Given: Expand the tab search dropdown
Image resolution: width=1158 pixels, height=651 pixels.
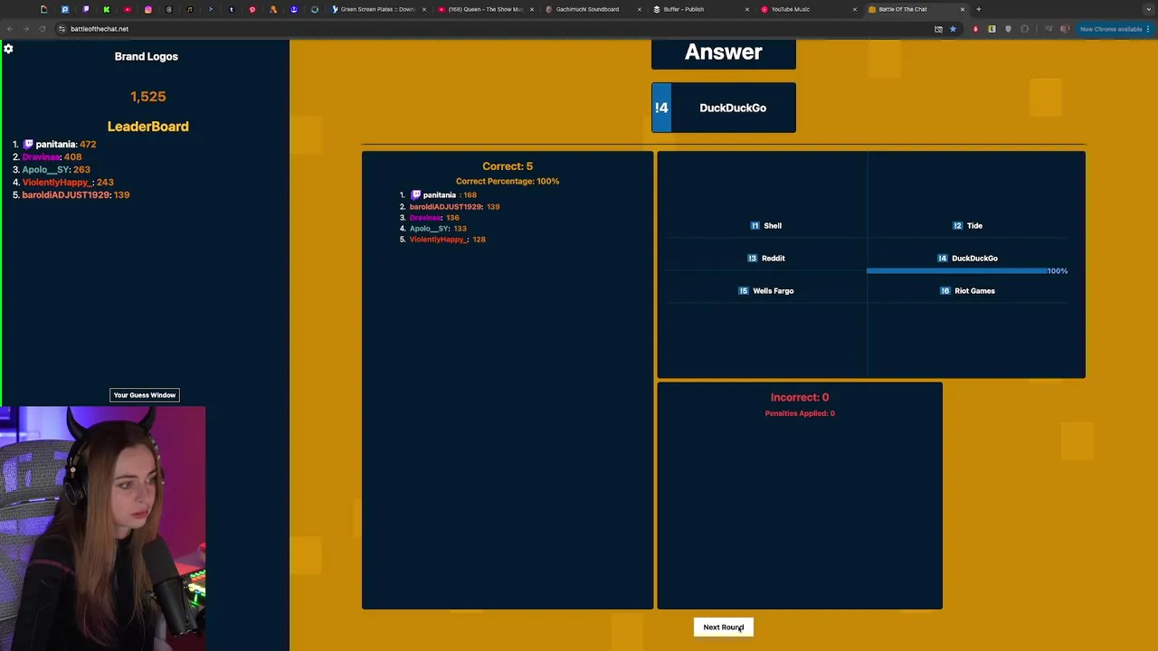Looking at the screenshot, I should pos(1149,9).
